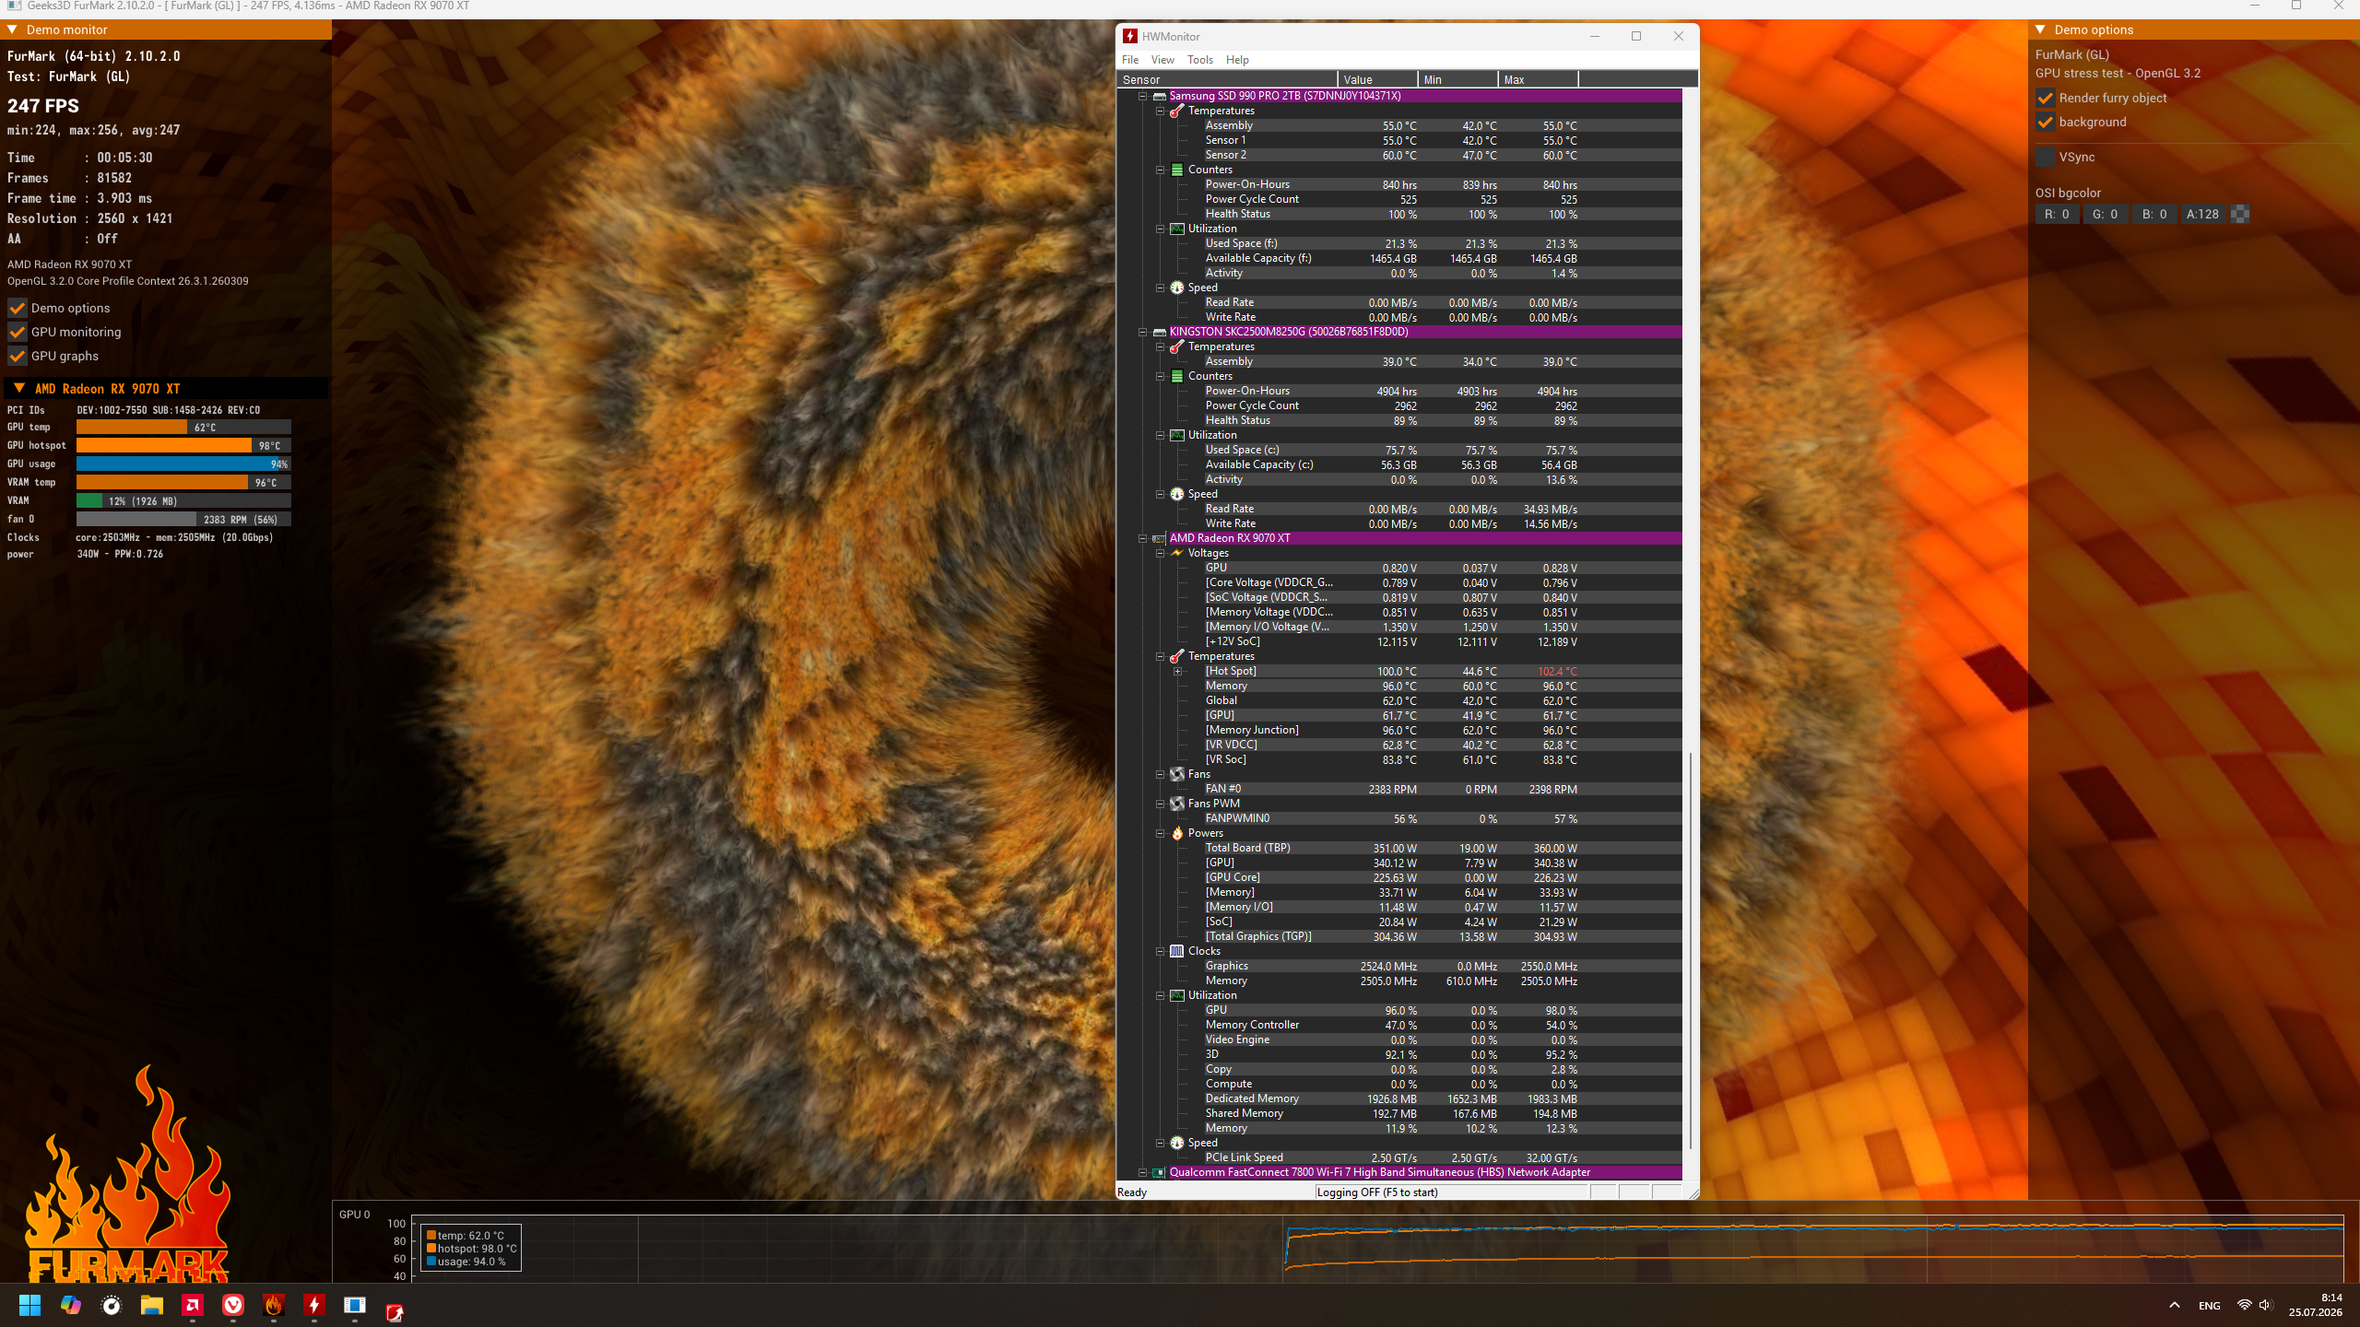
Task: Click the R: 0 color field
Action: (2057, 214)
